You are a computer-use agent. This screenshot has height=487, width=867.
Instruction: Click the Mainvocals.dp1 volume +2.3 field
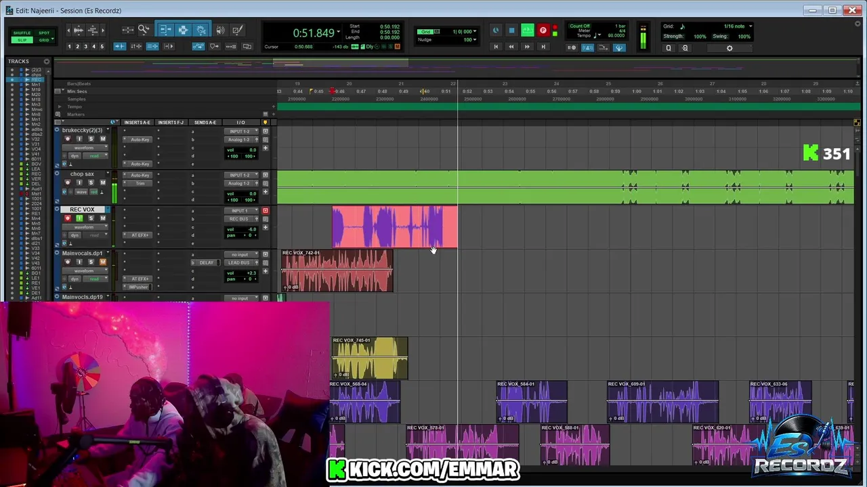click(242, 273)
